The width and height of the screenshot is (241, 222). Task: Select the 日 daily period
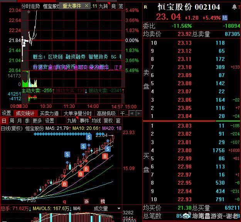click(4, 121)
